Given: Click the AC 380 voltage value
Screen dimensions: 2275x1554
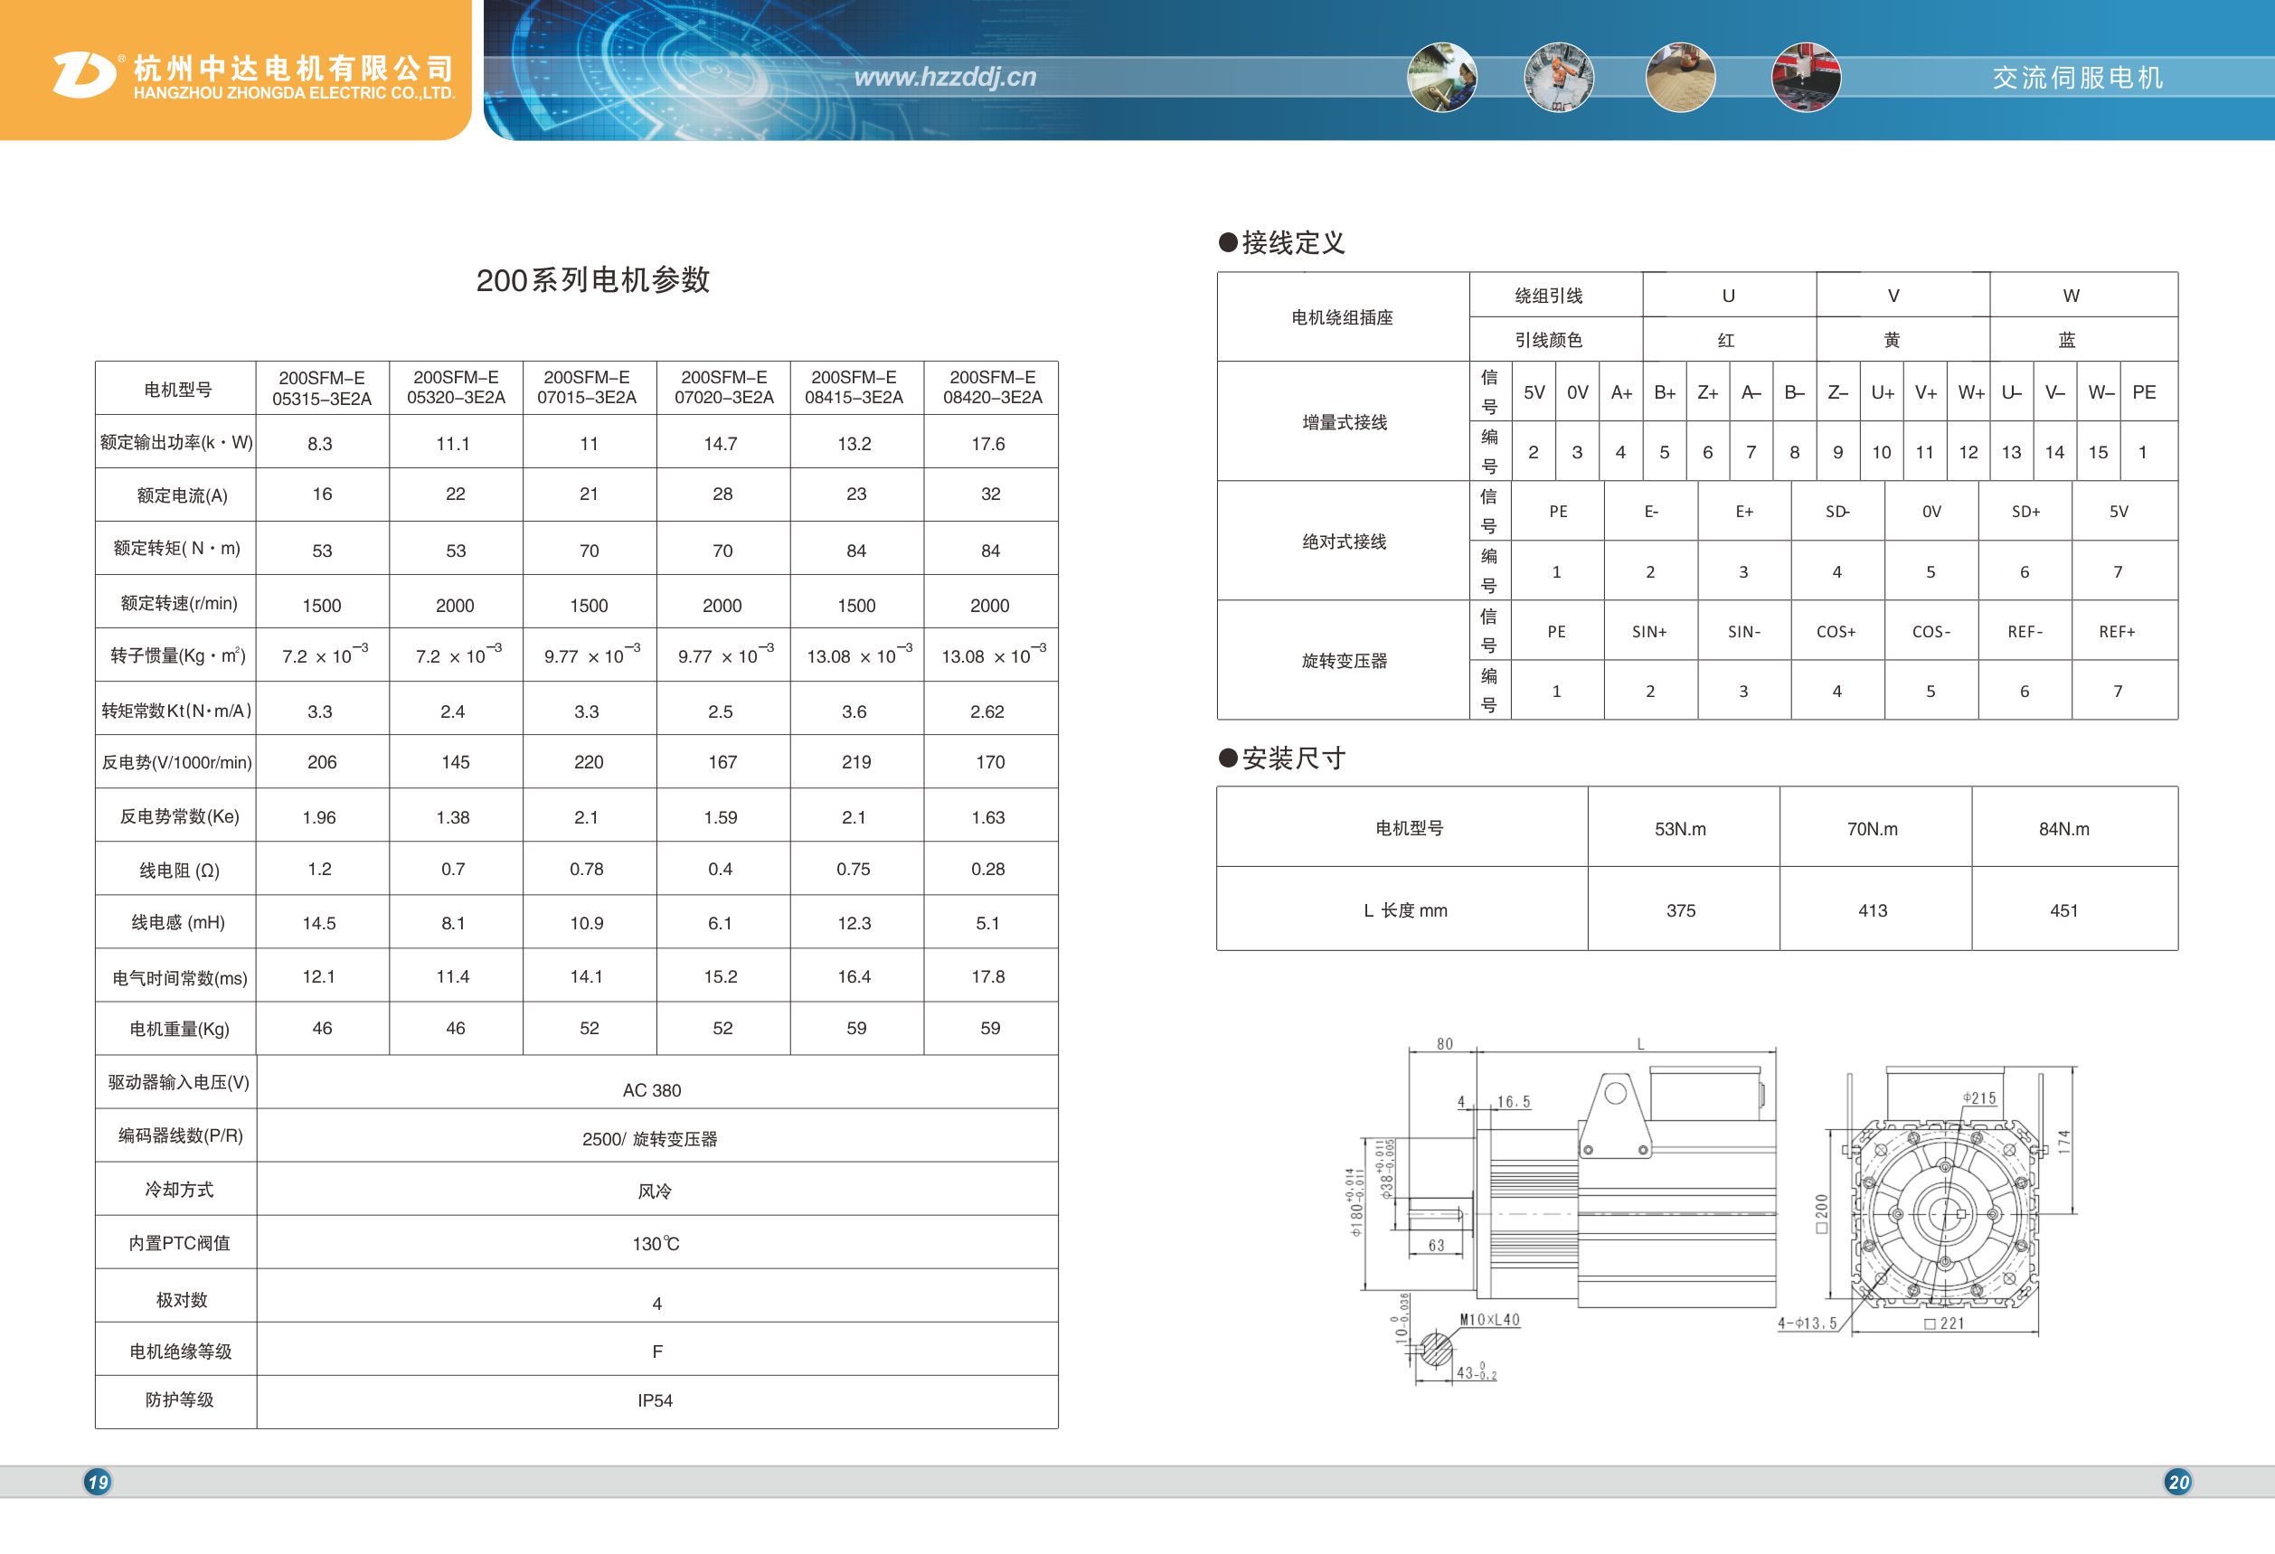Looking at the screenshot, I should click(652, 1091).
